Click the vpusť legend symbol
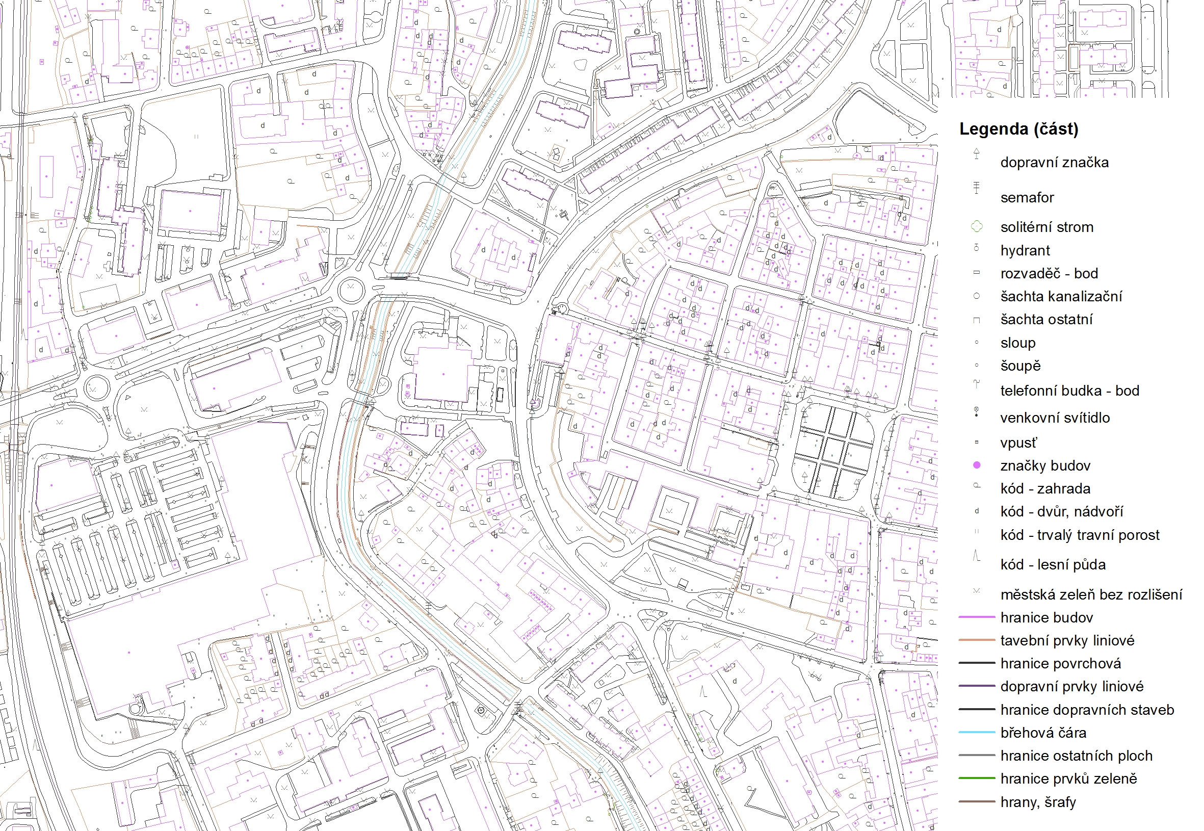Viewport: 1204px width, 831px height. click(976, 442)
